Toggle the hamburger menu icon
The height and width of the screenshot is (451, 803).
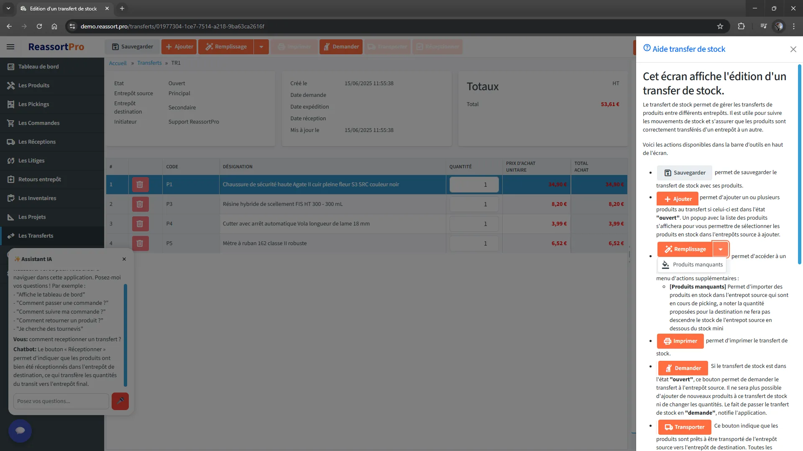click(x=10, y=47)
